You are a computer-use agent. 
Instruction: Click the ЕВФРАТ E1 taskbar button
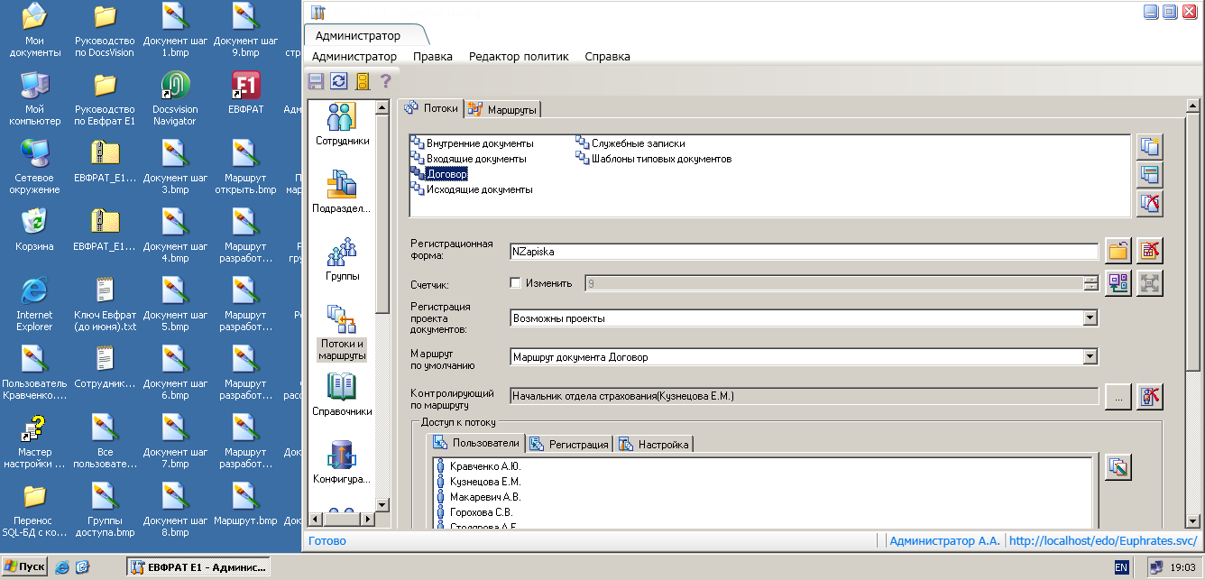(198, 566)
